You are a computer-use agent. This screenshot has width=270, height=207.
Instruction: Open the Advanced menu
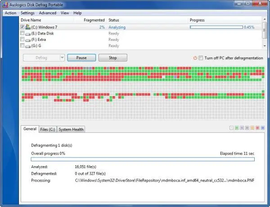pos(48,13)
